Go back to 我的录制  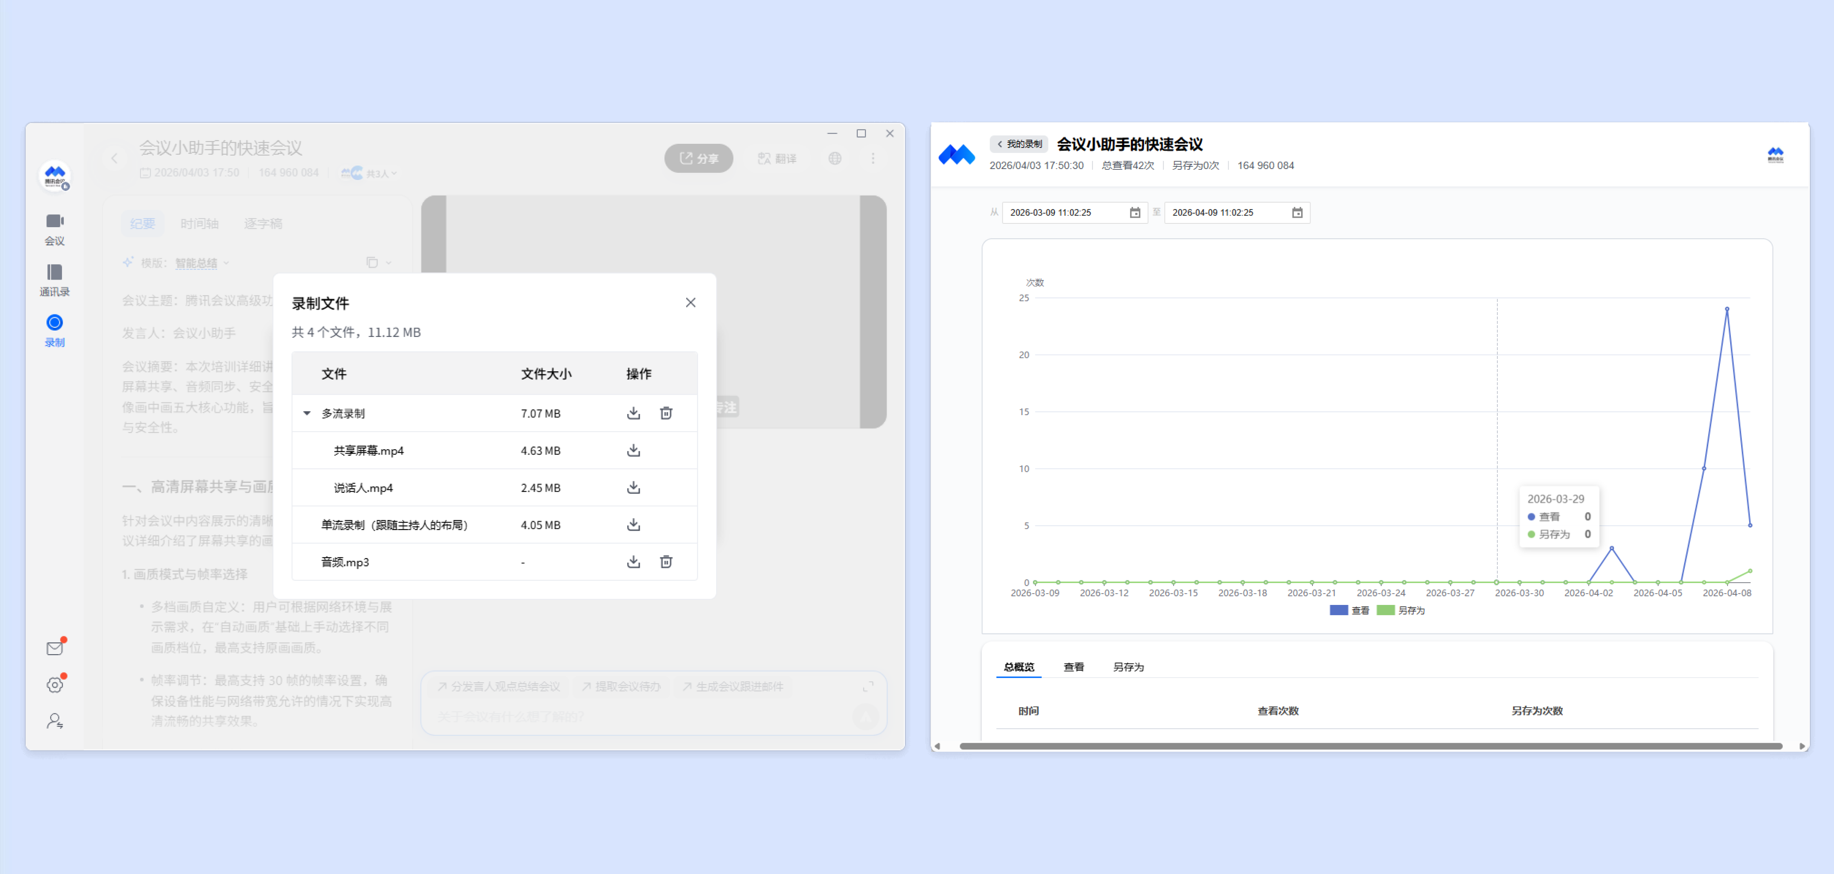pos(1019,145)
